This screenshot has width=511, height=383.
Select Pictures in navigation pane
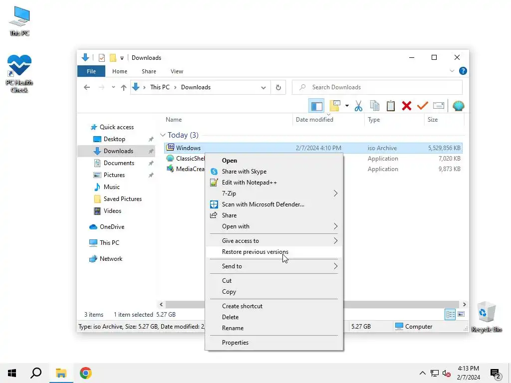pos(114,175)
